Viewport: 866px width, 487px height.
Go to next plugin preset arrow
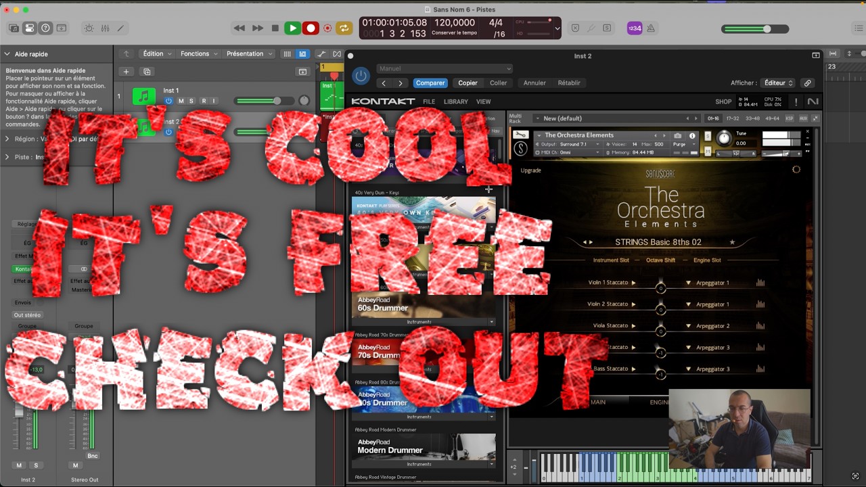[401, 83]
